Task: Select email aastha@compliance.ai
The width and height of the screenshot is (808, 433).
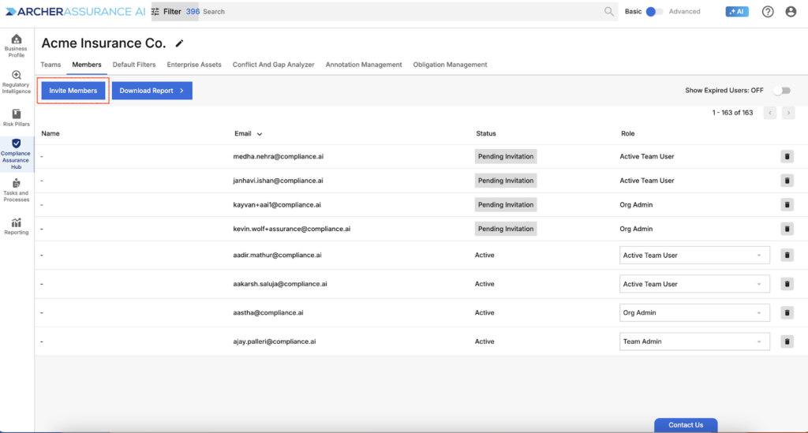Action: coord(268,313)
